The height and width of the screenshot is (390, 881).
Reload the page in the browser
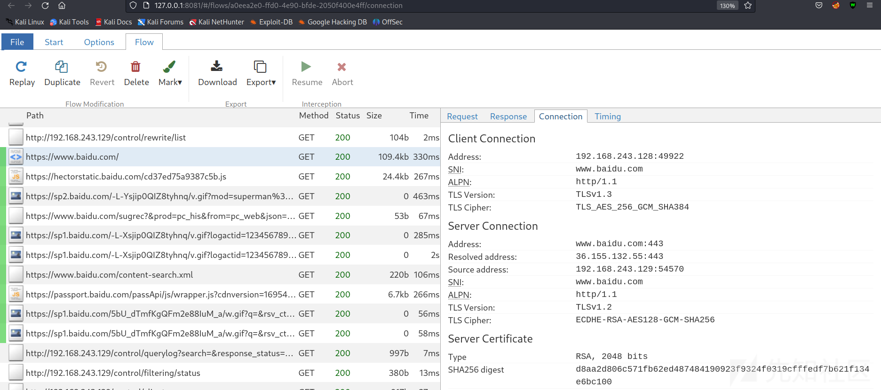point(45,6)
